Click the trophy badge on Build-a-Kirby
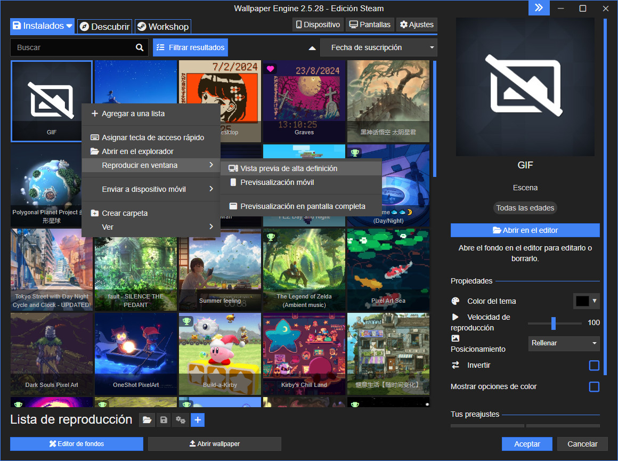Viewport: 618px width, 461px height. (187, 321)
